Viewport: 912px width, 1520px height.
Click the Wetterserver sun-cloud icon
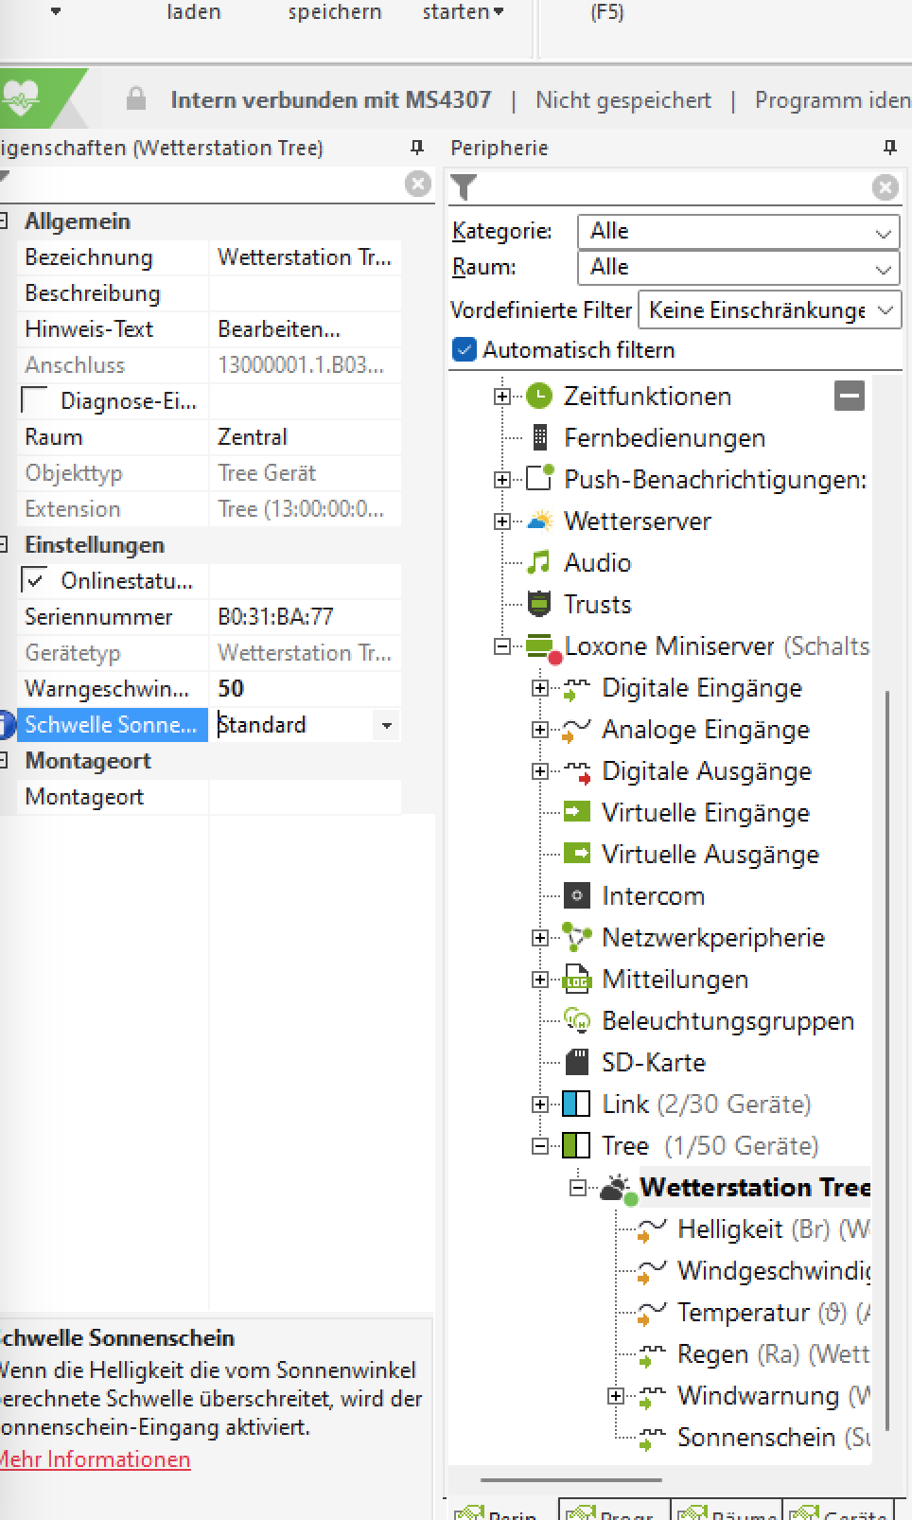(x=539, y=521)
